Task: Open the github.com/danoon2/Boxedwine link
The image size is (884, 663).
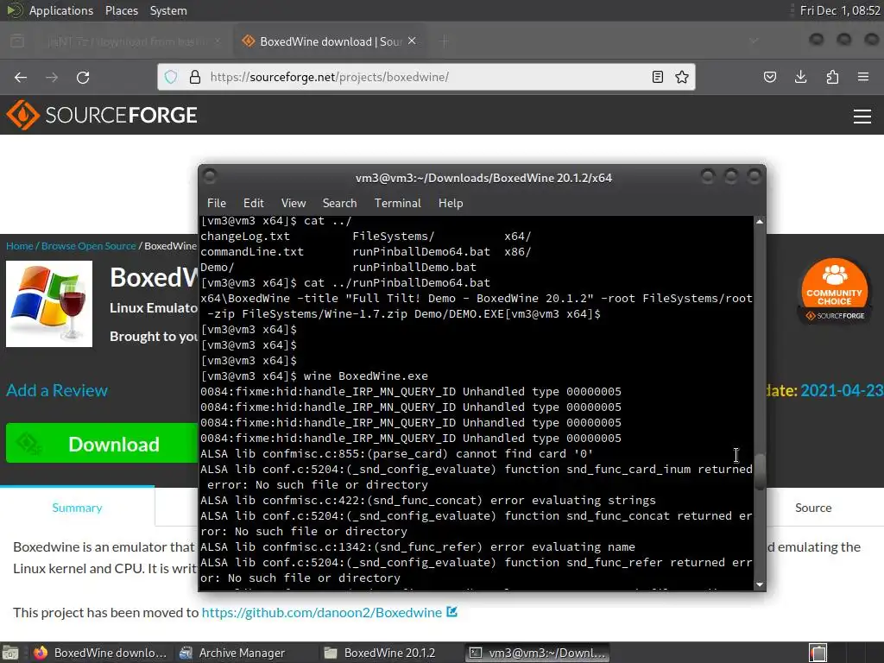Action: 322,612
